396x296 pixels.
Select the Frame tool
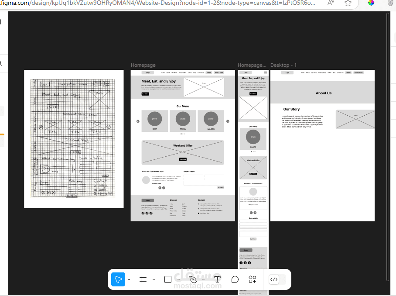[x=143, y=279]
